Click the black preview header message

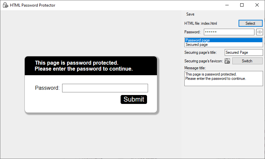84,66
